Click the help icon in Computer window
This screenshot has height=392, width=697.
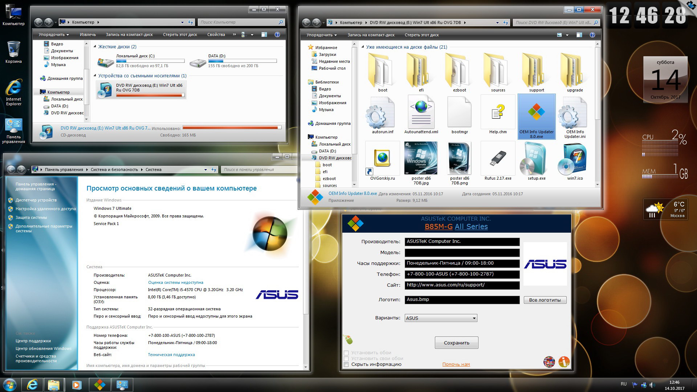tap(277, 34)
